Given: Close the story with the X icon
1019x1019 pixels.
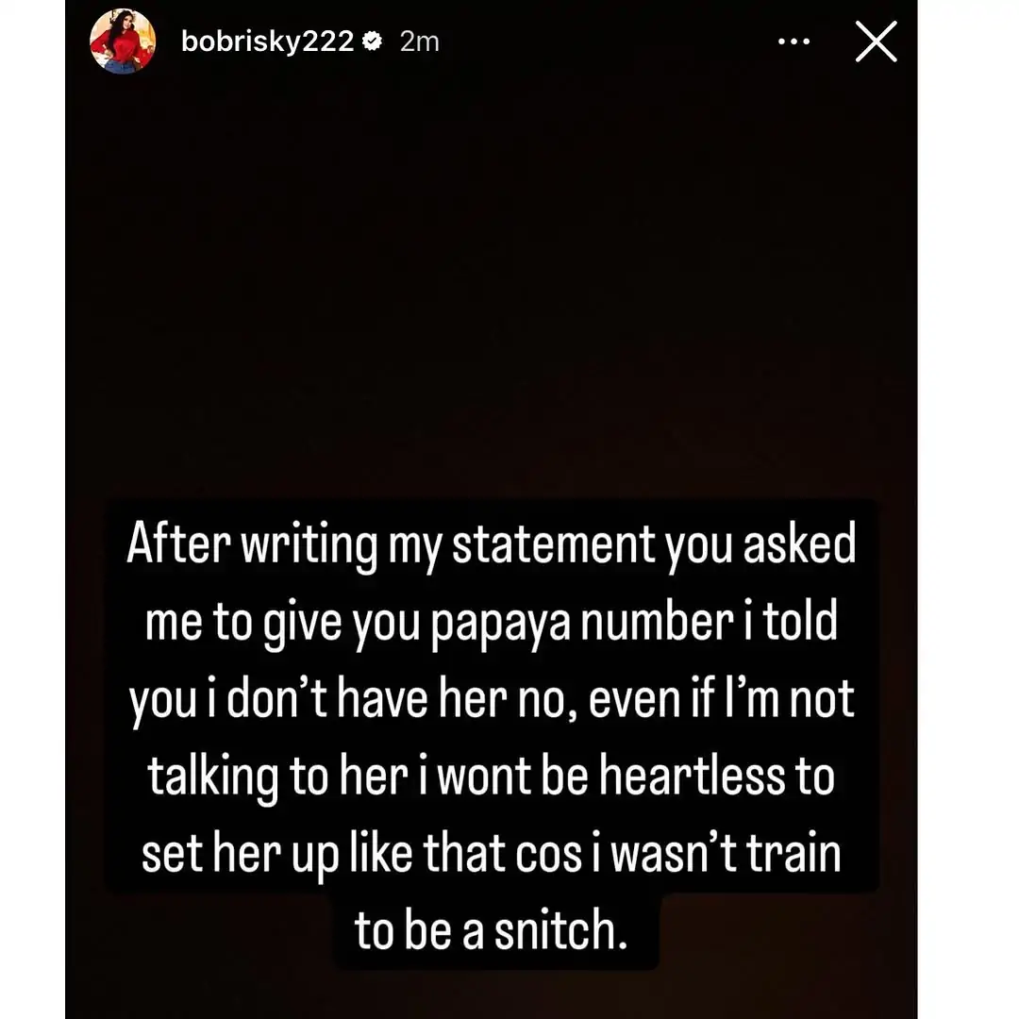Looking at the screenshot, I should [x=876, y=42].
